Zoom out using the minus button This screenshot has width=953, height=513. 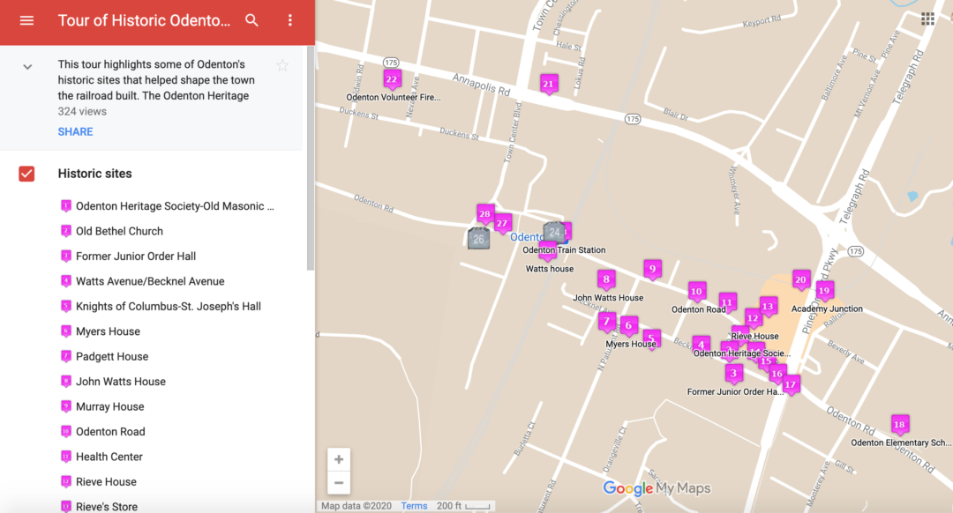pyautogui.click(x=339, y=483)
